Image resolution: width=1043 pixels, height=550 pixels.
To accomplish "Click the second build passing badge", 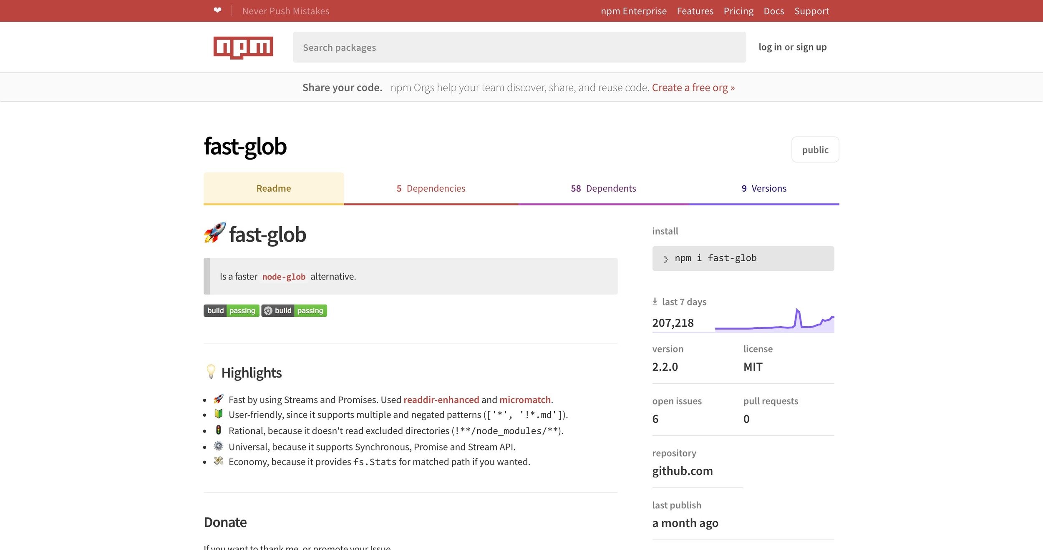I will (x=294, y=311).
